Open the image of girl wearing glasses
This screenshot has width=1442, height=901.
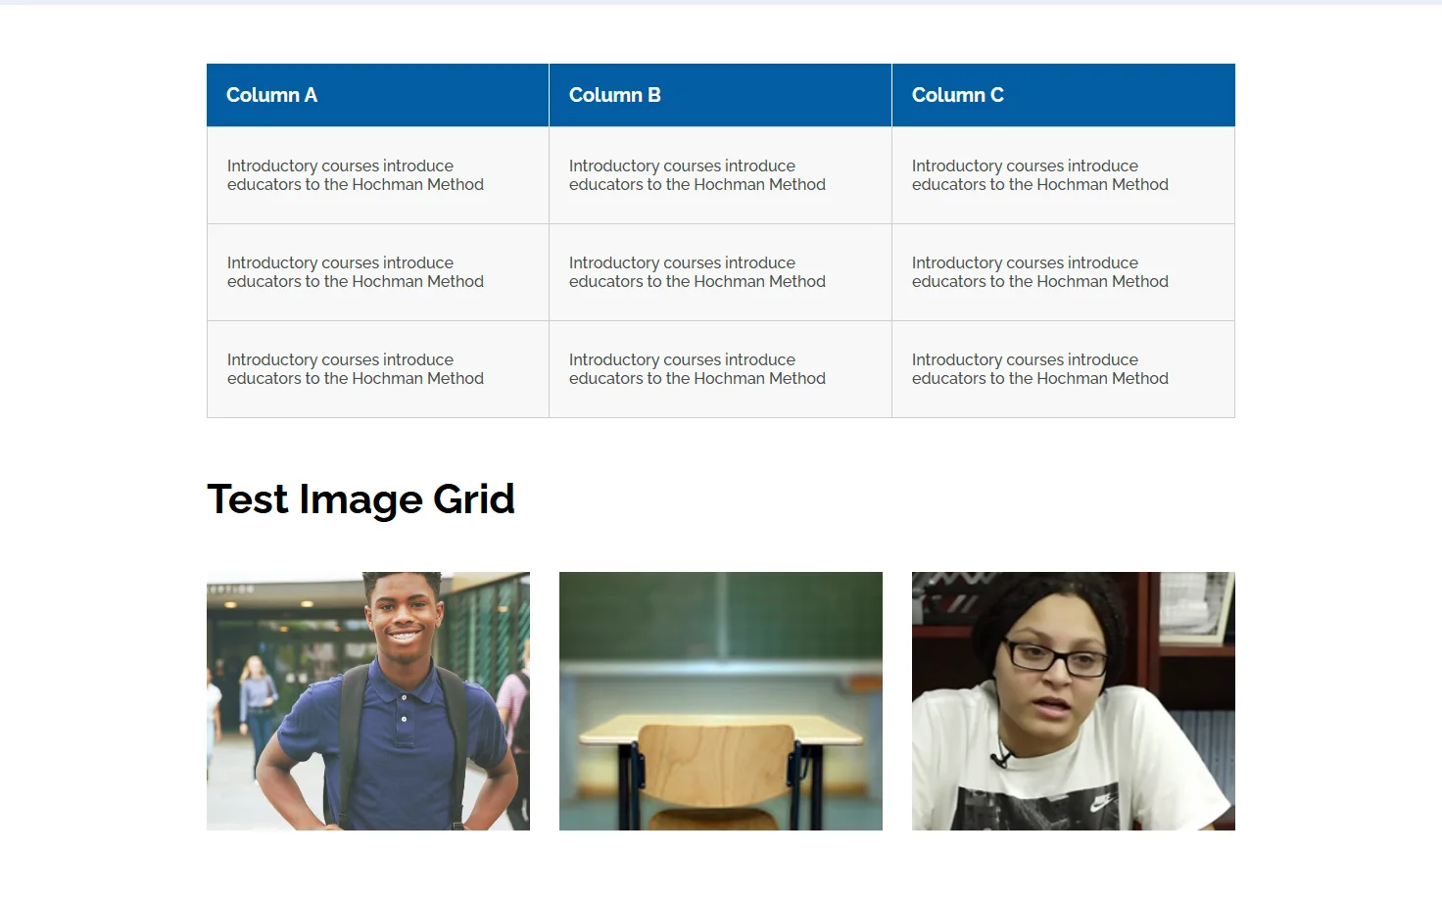pyautogui.click(x=1074, y=701)
